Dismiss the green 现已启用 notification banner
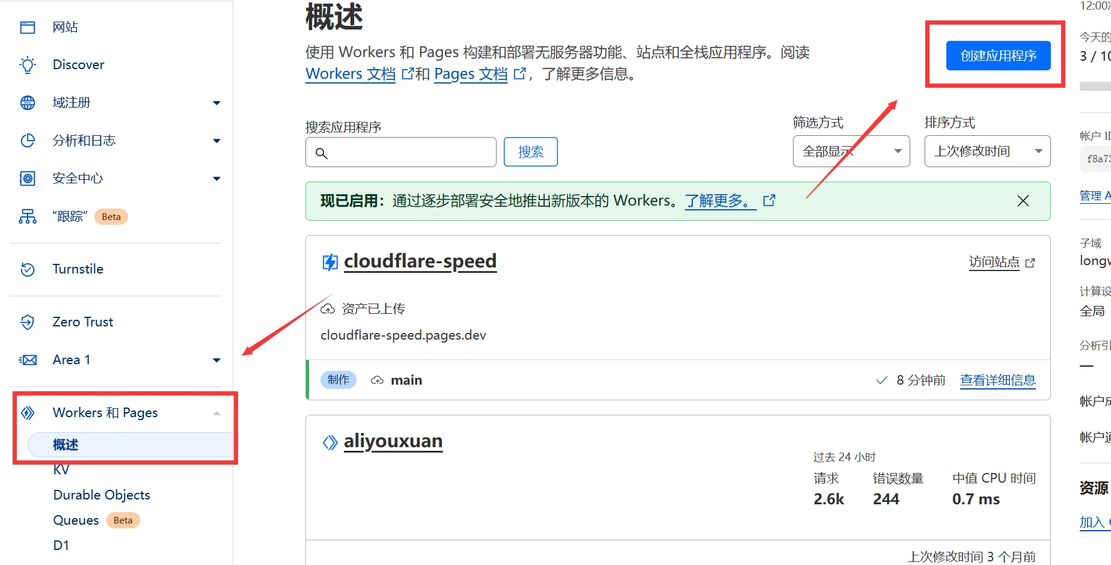The image size is (1111, 565). point(1023,200)
